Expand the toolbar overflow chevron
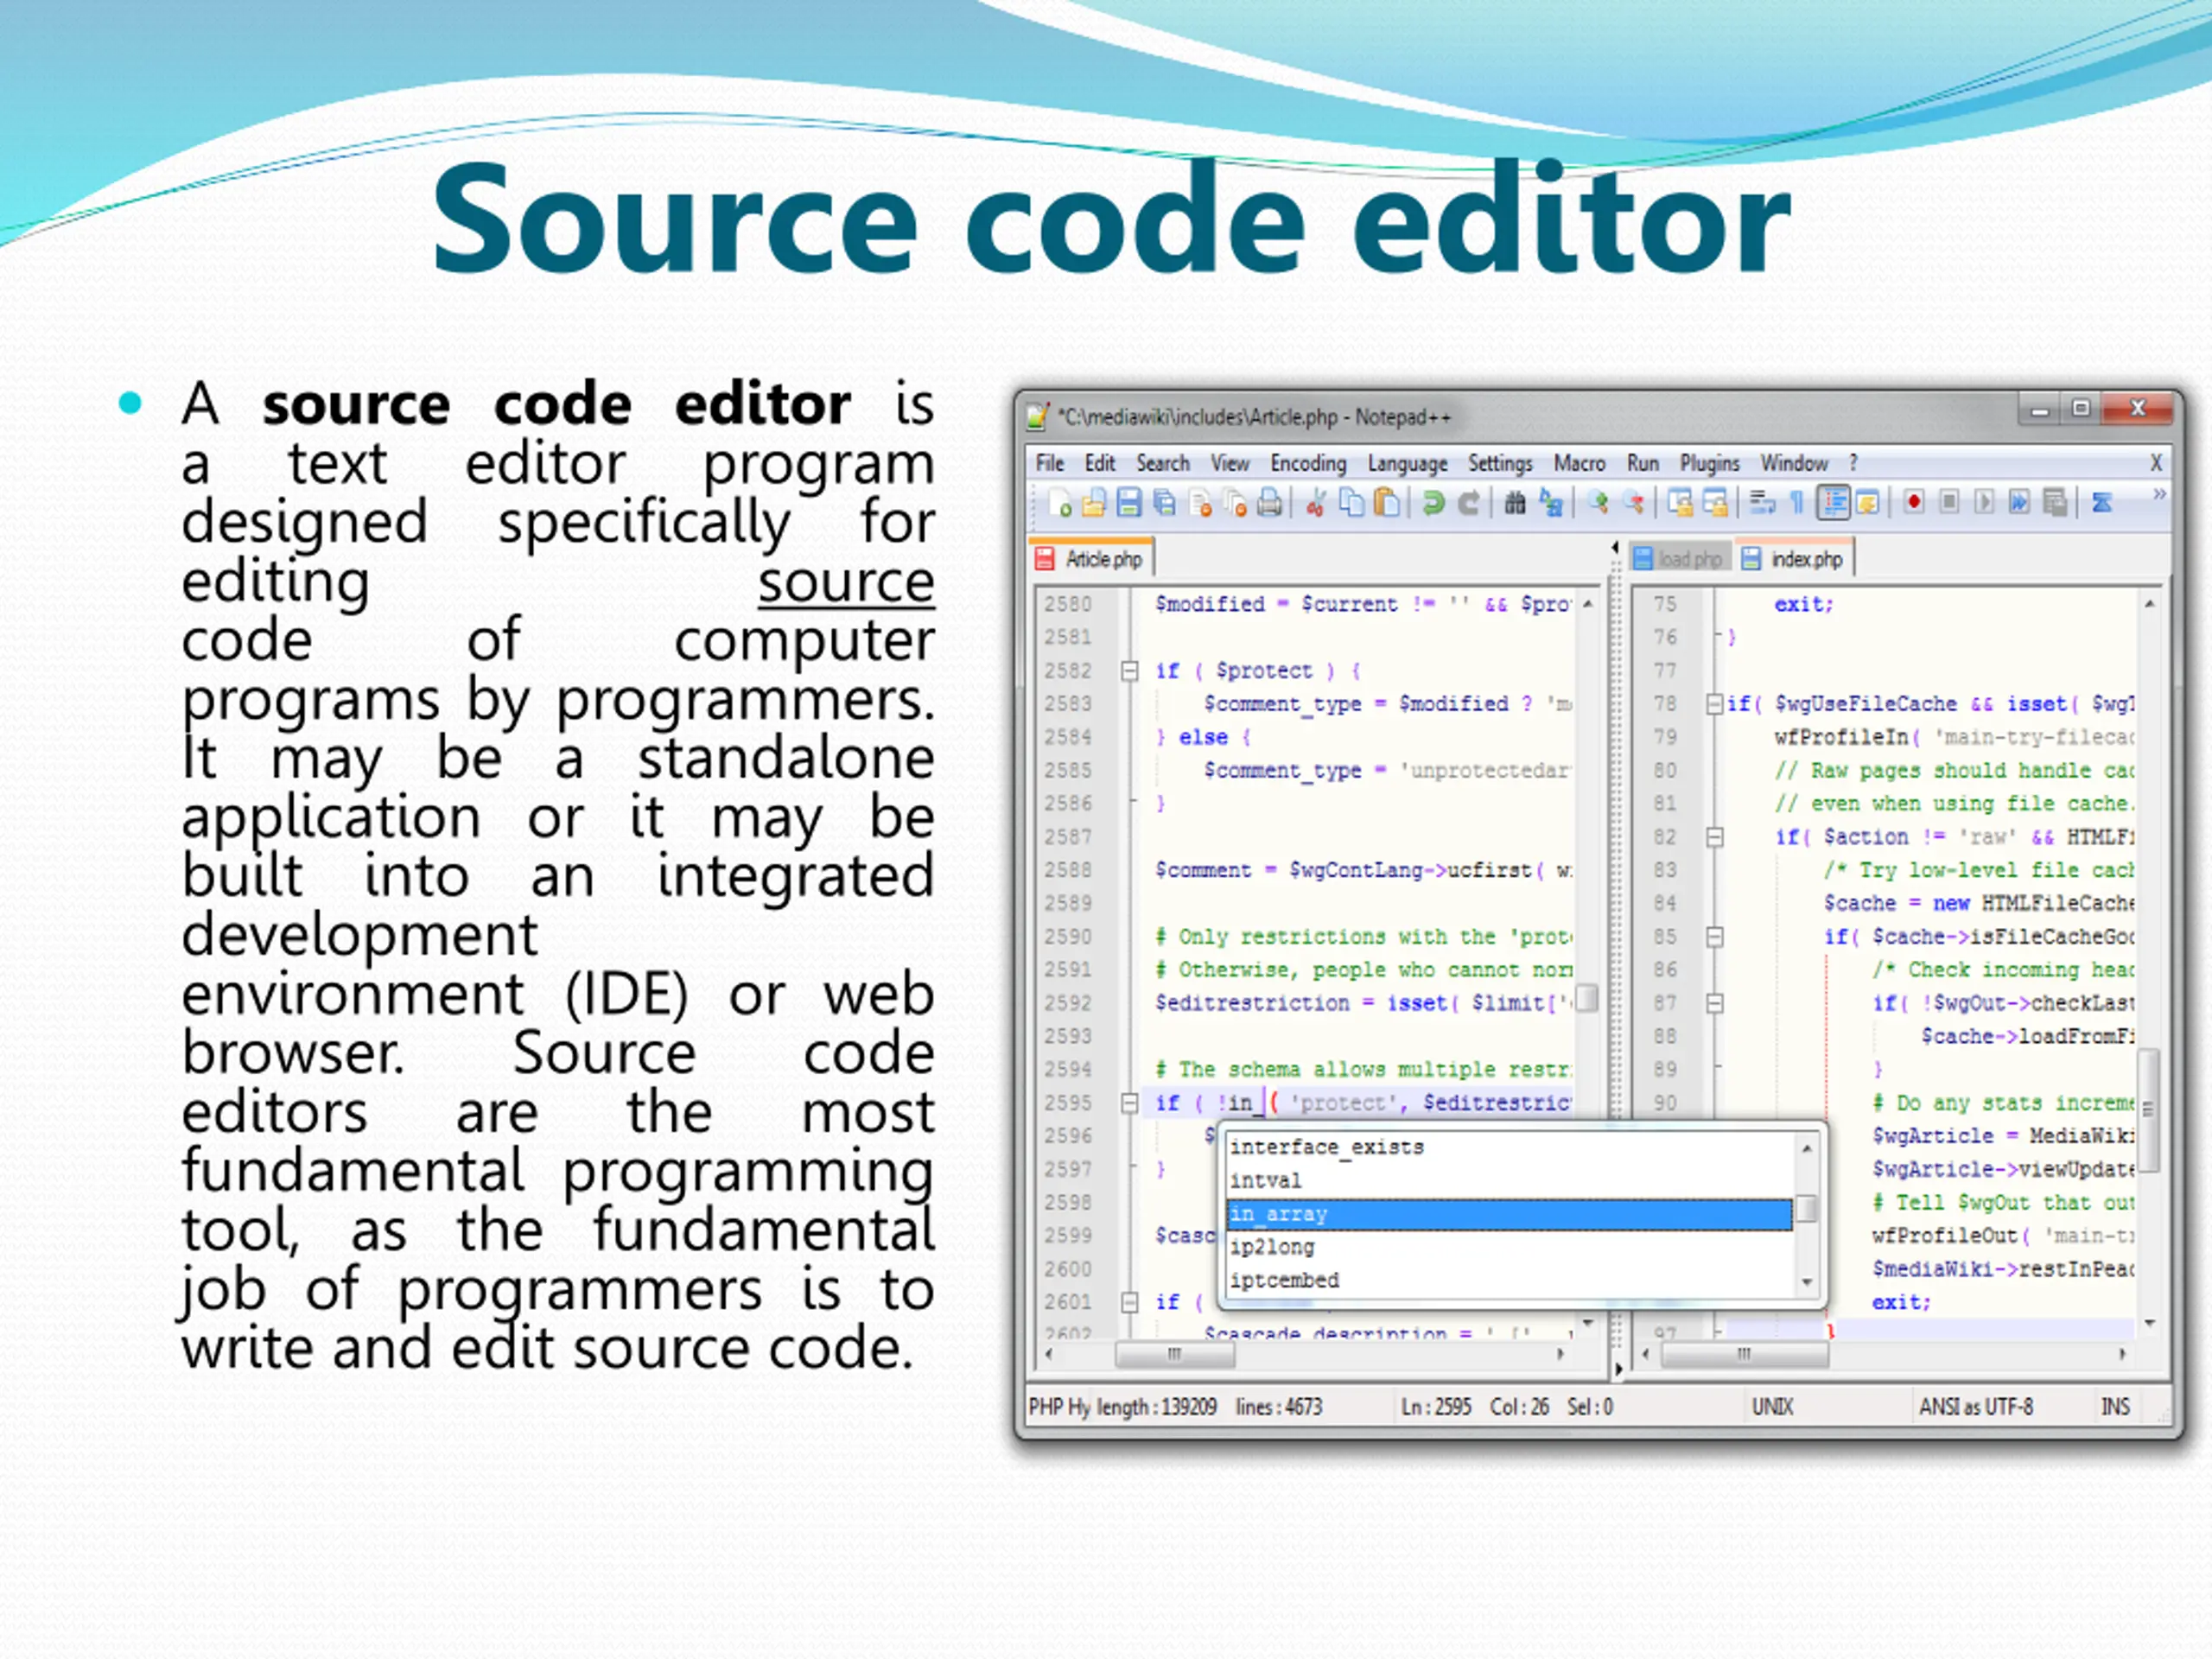 point(2159,494)
